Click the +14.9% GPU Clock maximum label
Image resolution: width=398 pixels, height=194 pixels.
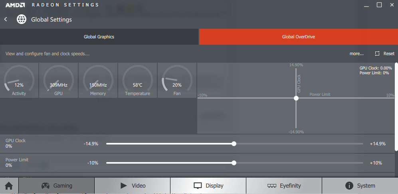point(378,144)
